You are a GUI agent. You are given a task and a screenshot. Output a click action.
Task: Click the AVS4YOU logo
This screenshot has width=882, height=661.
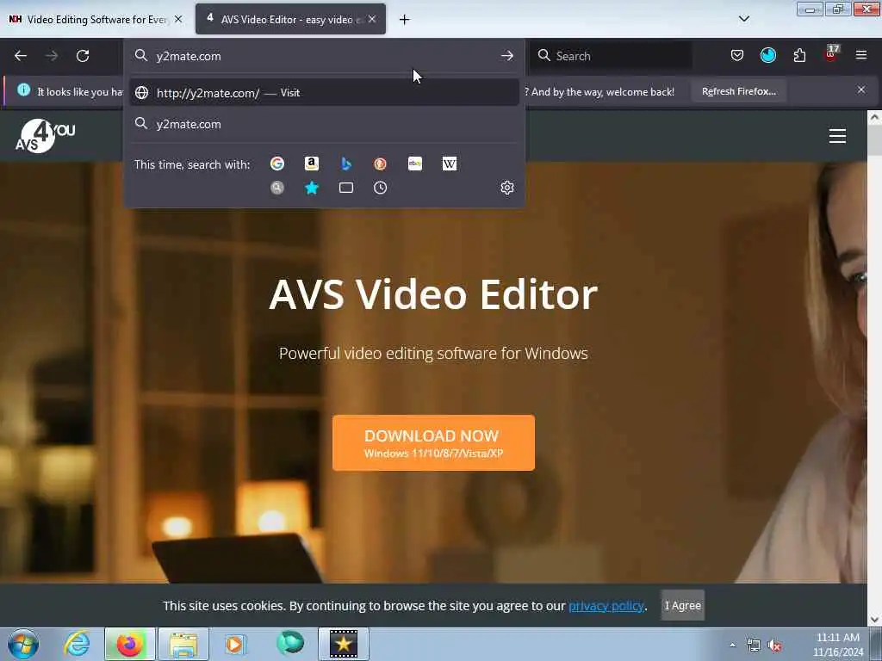pos(45,136)
